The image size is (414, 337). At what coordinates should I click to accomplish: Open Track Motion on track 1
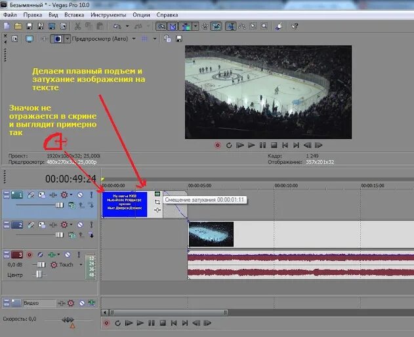point(42,195)
